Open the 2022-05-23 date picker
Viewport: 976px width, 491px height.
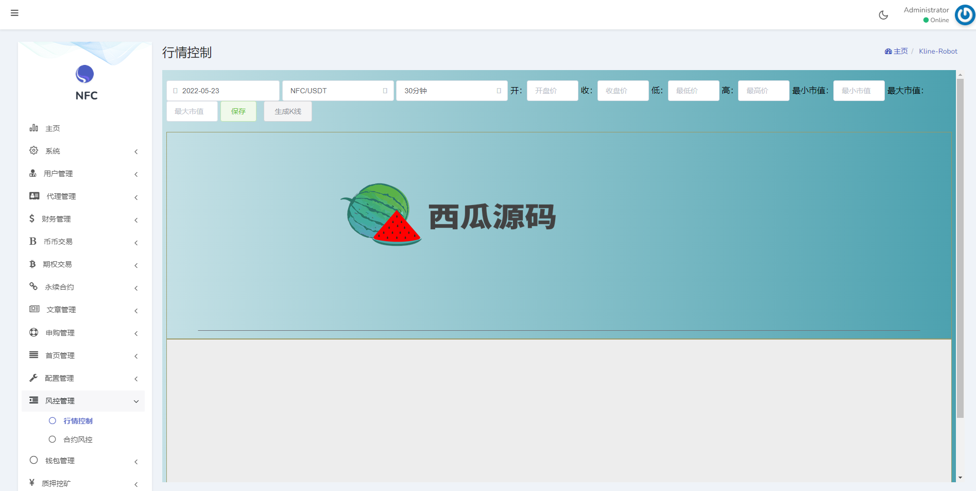222,91
